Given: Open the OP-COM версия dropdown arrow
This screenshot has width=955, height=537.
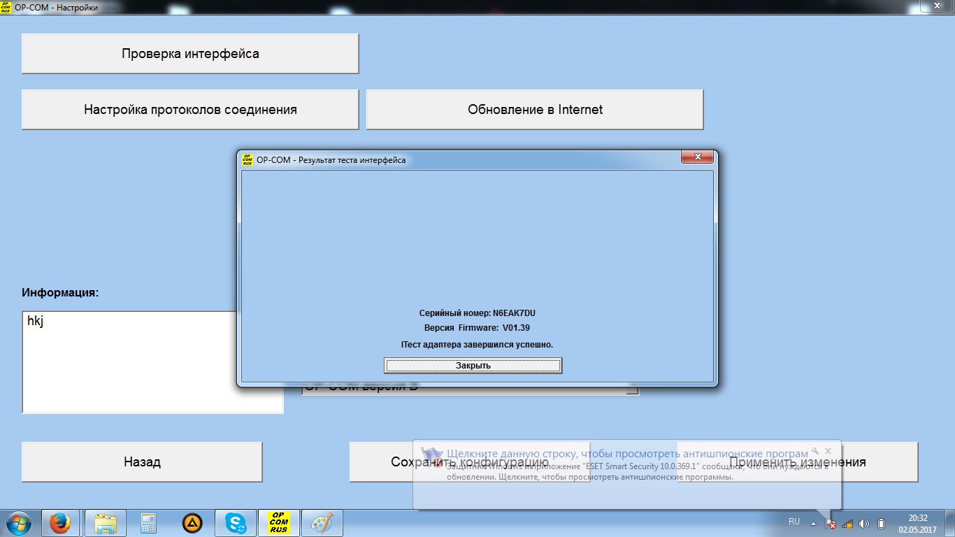Looking at the screenshot, I should point(633,390).
